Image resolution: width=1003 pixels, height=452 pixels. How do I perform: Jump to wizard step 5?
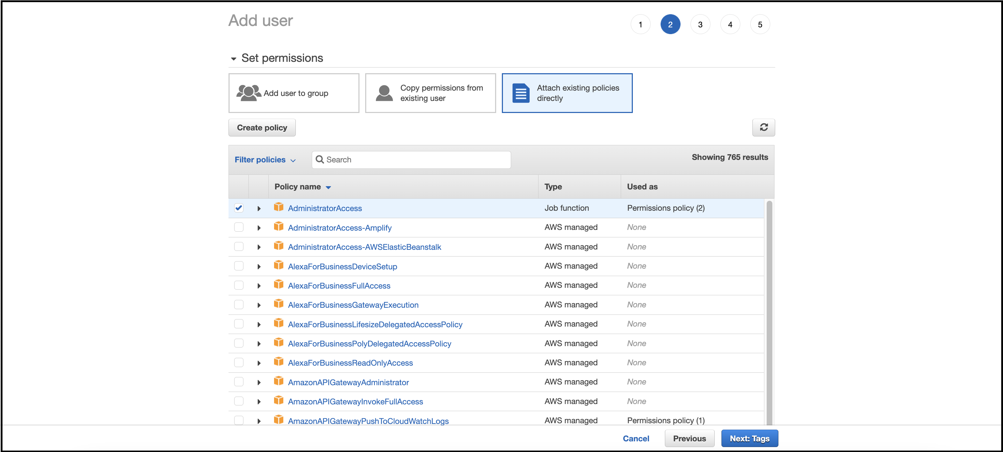point(760,25)
